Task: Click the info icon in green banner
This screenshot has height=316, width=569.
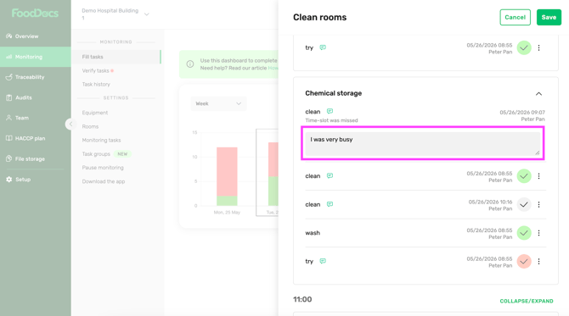Action: pyautogui.click(x=189, y=64)
